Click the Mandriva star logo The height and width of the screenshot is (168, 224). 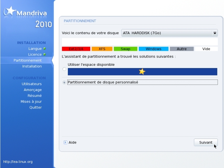[x=9, y=11]
